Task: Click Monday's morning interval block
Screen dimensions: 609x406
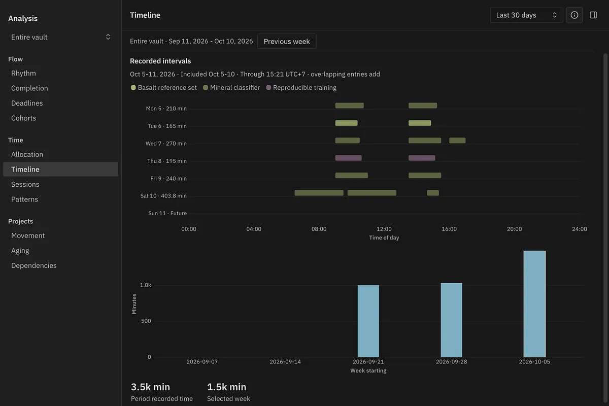Action: pos(350,106)
